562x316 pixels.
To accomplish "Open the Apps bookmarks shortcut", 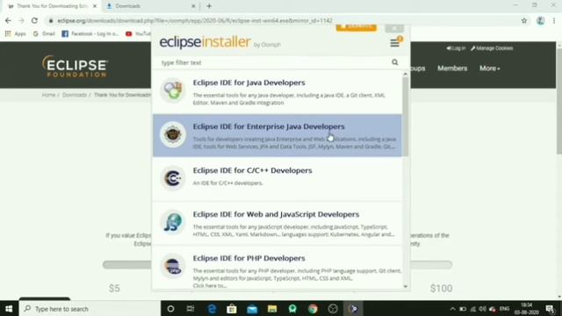I will pos(15,33).
